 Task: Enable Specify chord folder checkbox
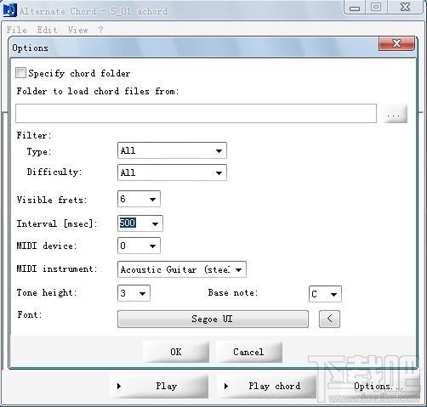[20, 73]
